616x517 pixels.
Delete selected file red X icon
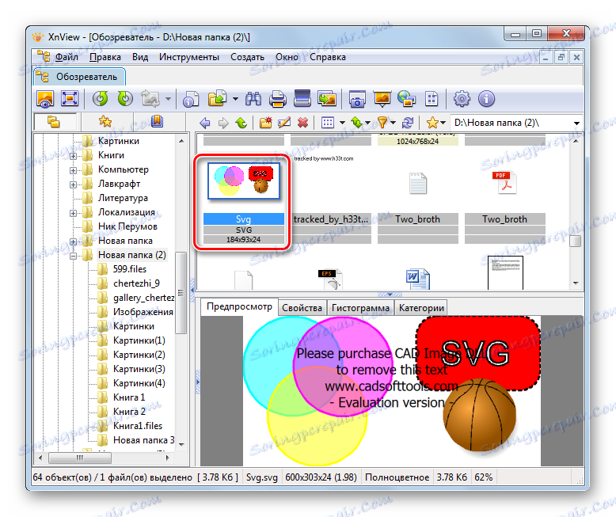[x=302, y=123]
